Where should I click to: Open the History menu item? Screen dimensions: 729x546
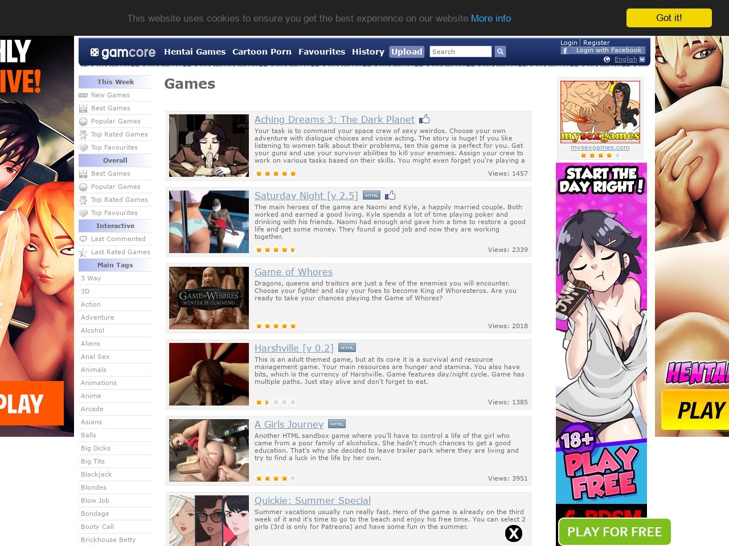point(368,52)
